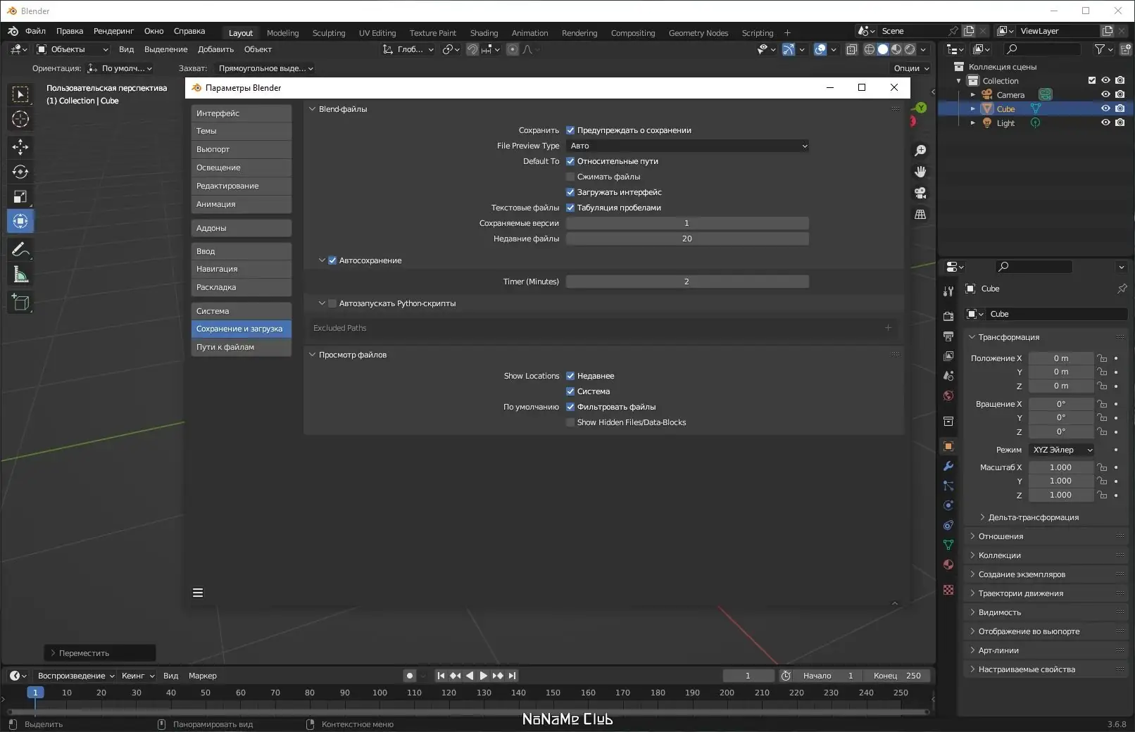Play the animation forward

point(483,676)
